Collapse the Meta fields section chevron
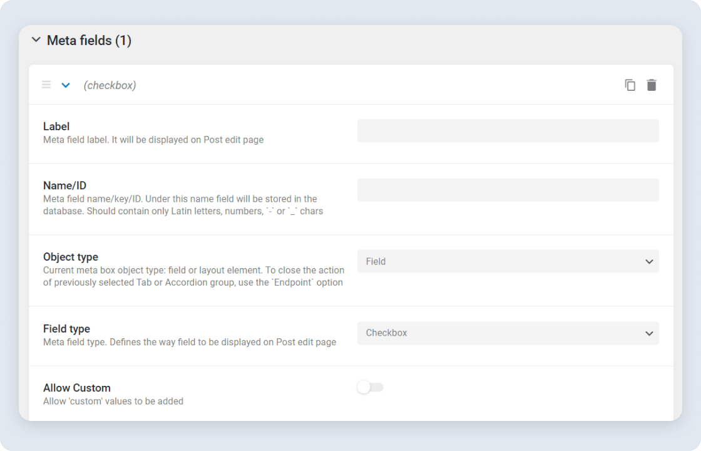This screenshot has height=451, width=701. pos(36,40)
